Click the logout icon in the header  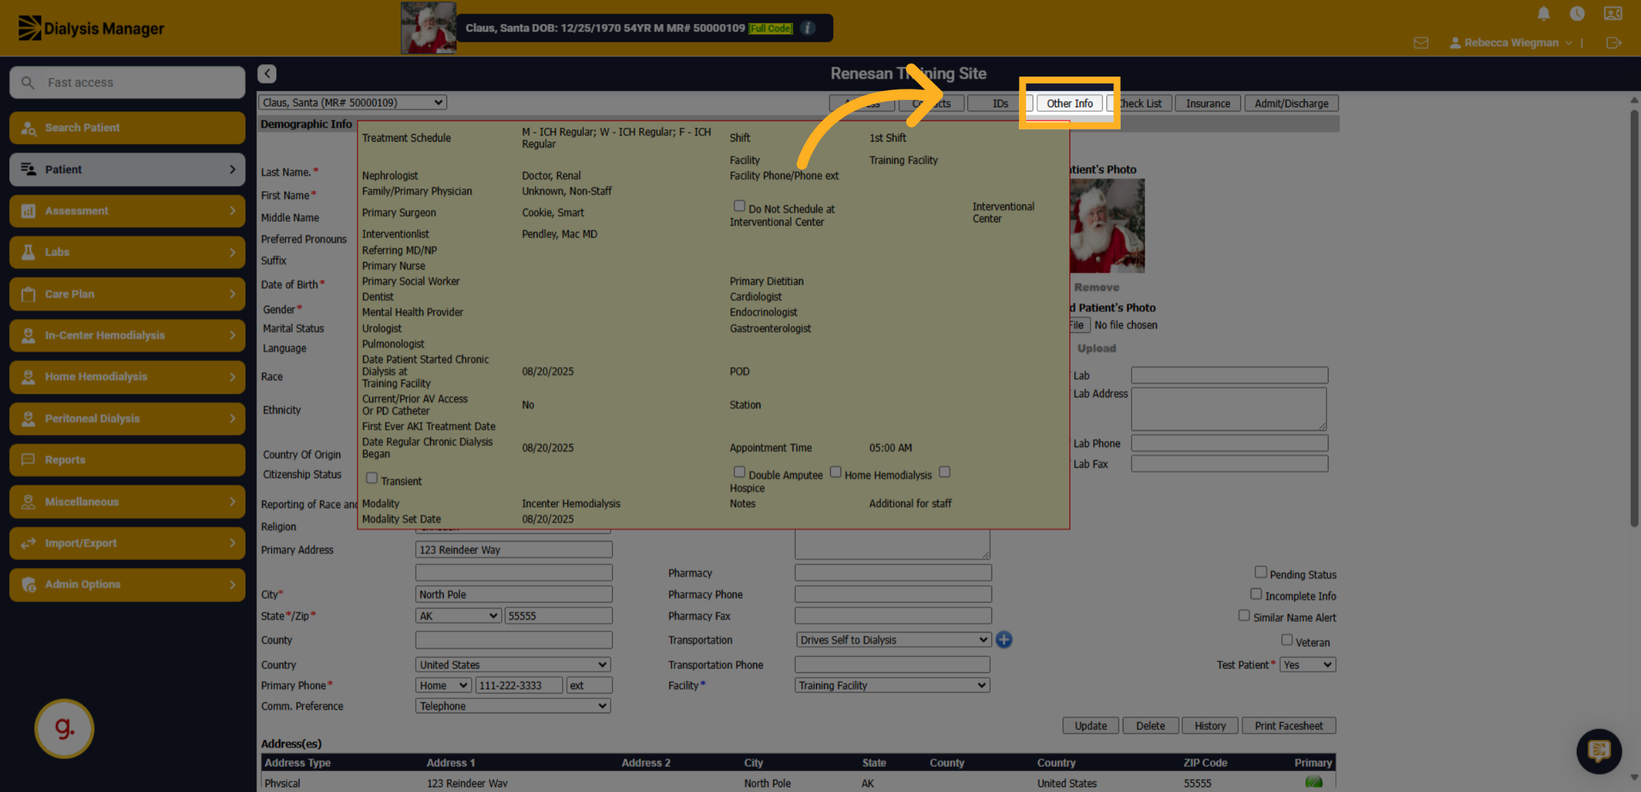point(1614,42)
